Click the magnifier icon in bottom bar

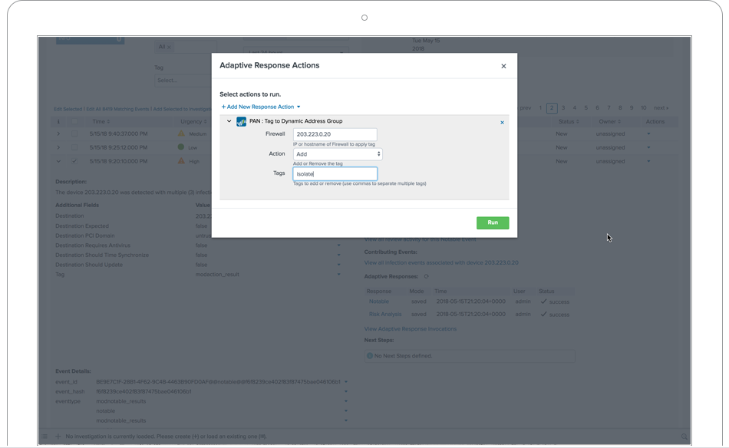(684, 436)
